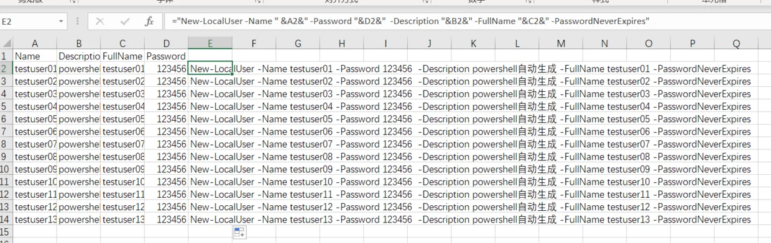
Task: Select cell C9 testuser08 in FullName column
Action: click(x=122, y=156)
